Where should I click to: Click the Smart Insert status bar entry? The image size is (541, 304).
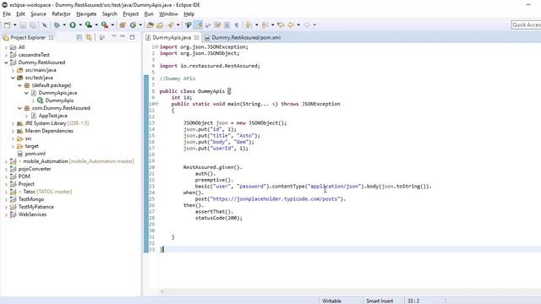pos(380,301)
